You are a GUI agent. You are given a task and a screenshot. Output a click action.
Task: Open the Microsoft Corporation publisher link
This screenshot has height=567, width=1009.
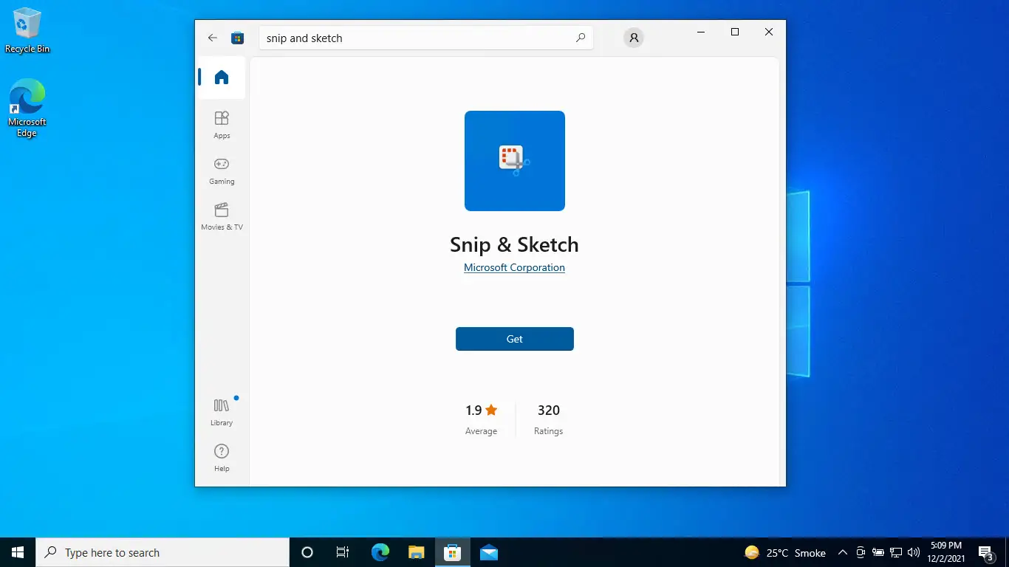click(x=514, y=267)
